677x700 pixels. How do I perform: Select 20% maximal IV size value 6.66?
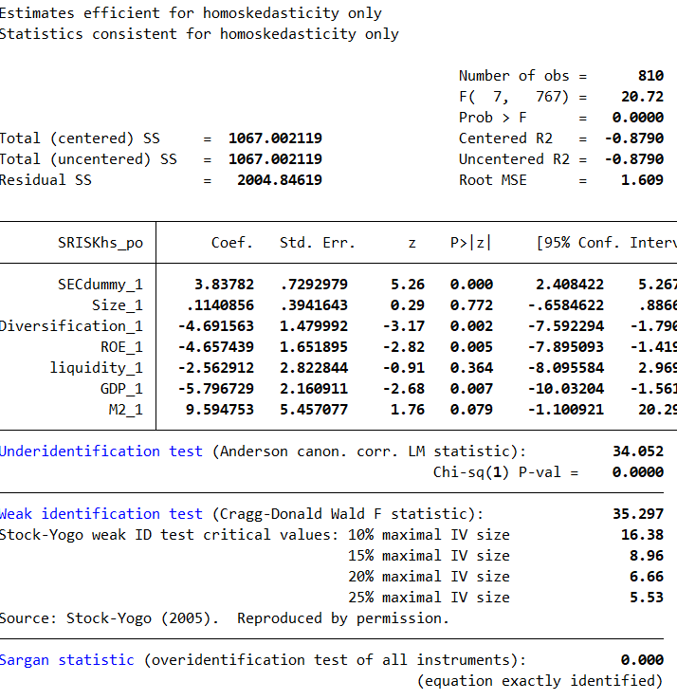click(647, 577)
